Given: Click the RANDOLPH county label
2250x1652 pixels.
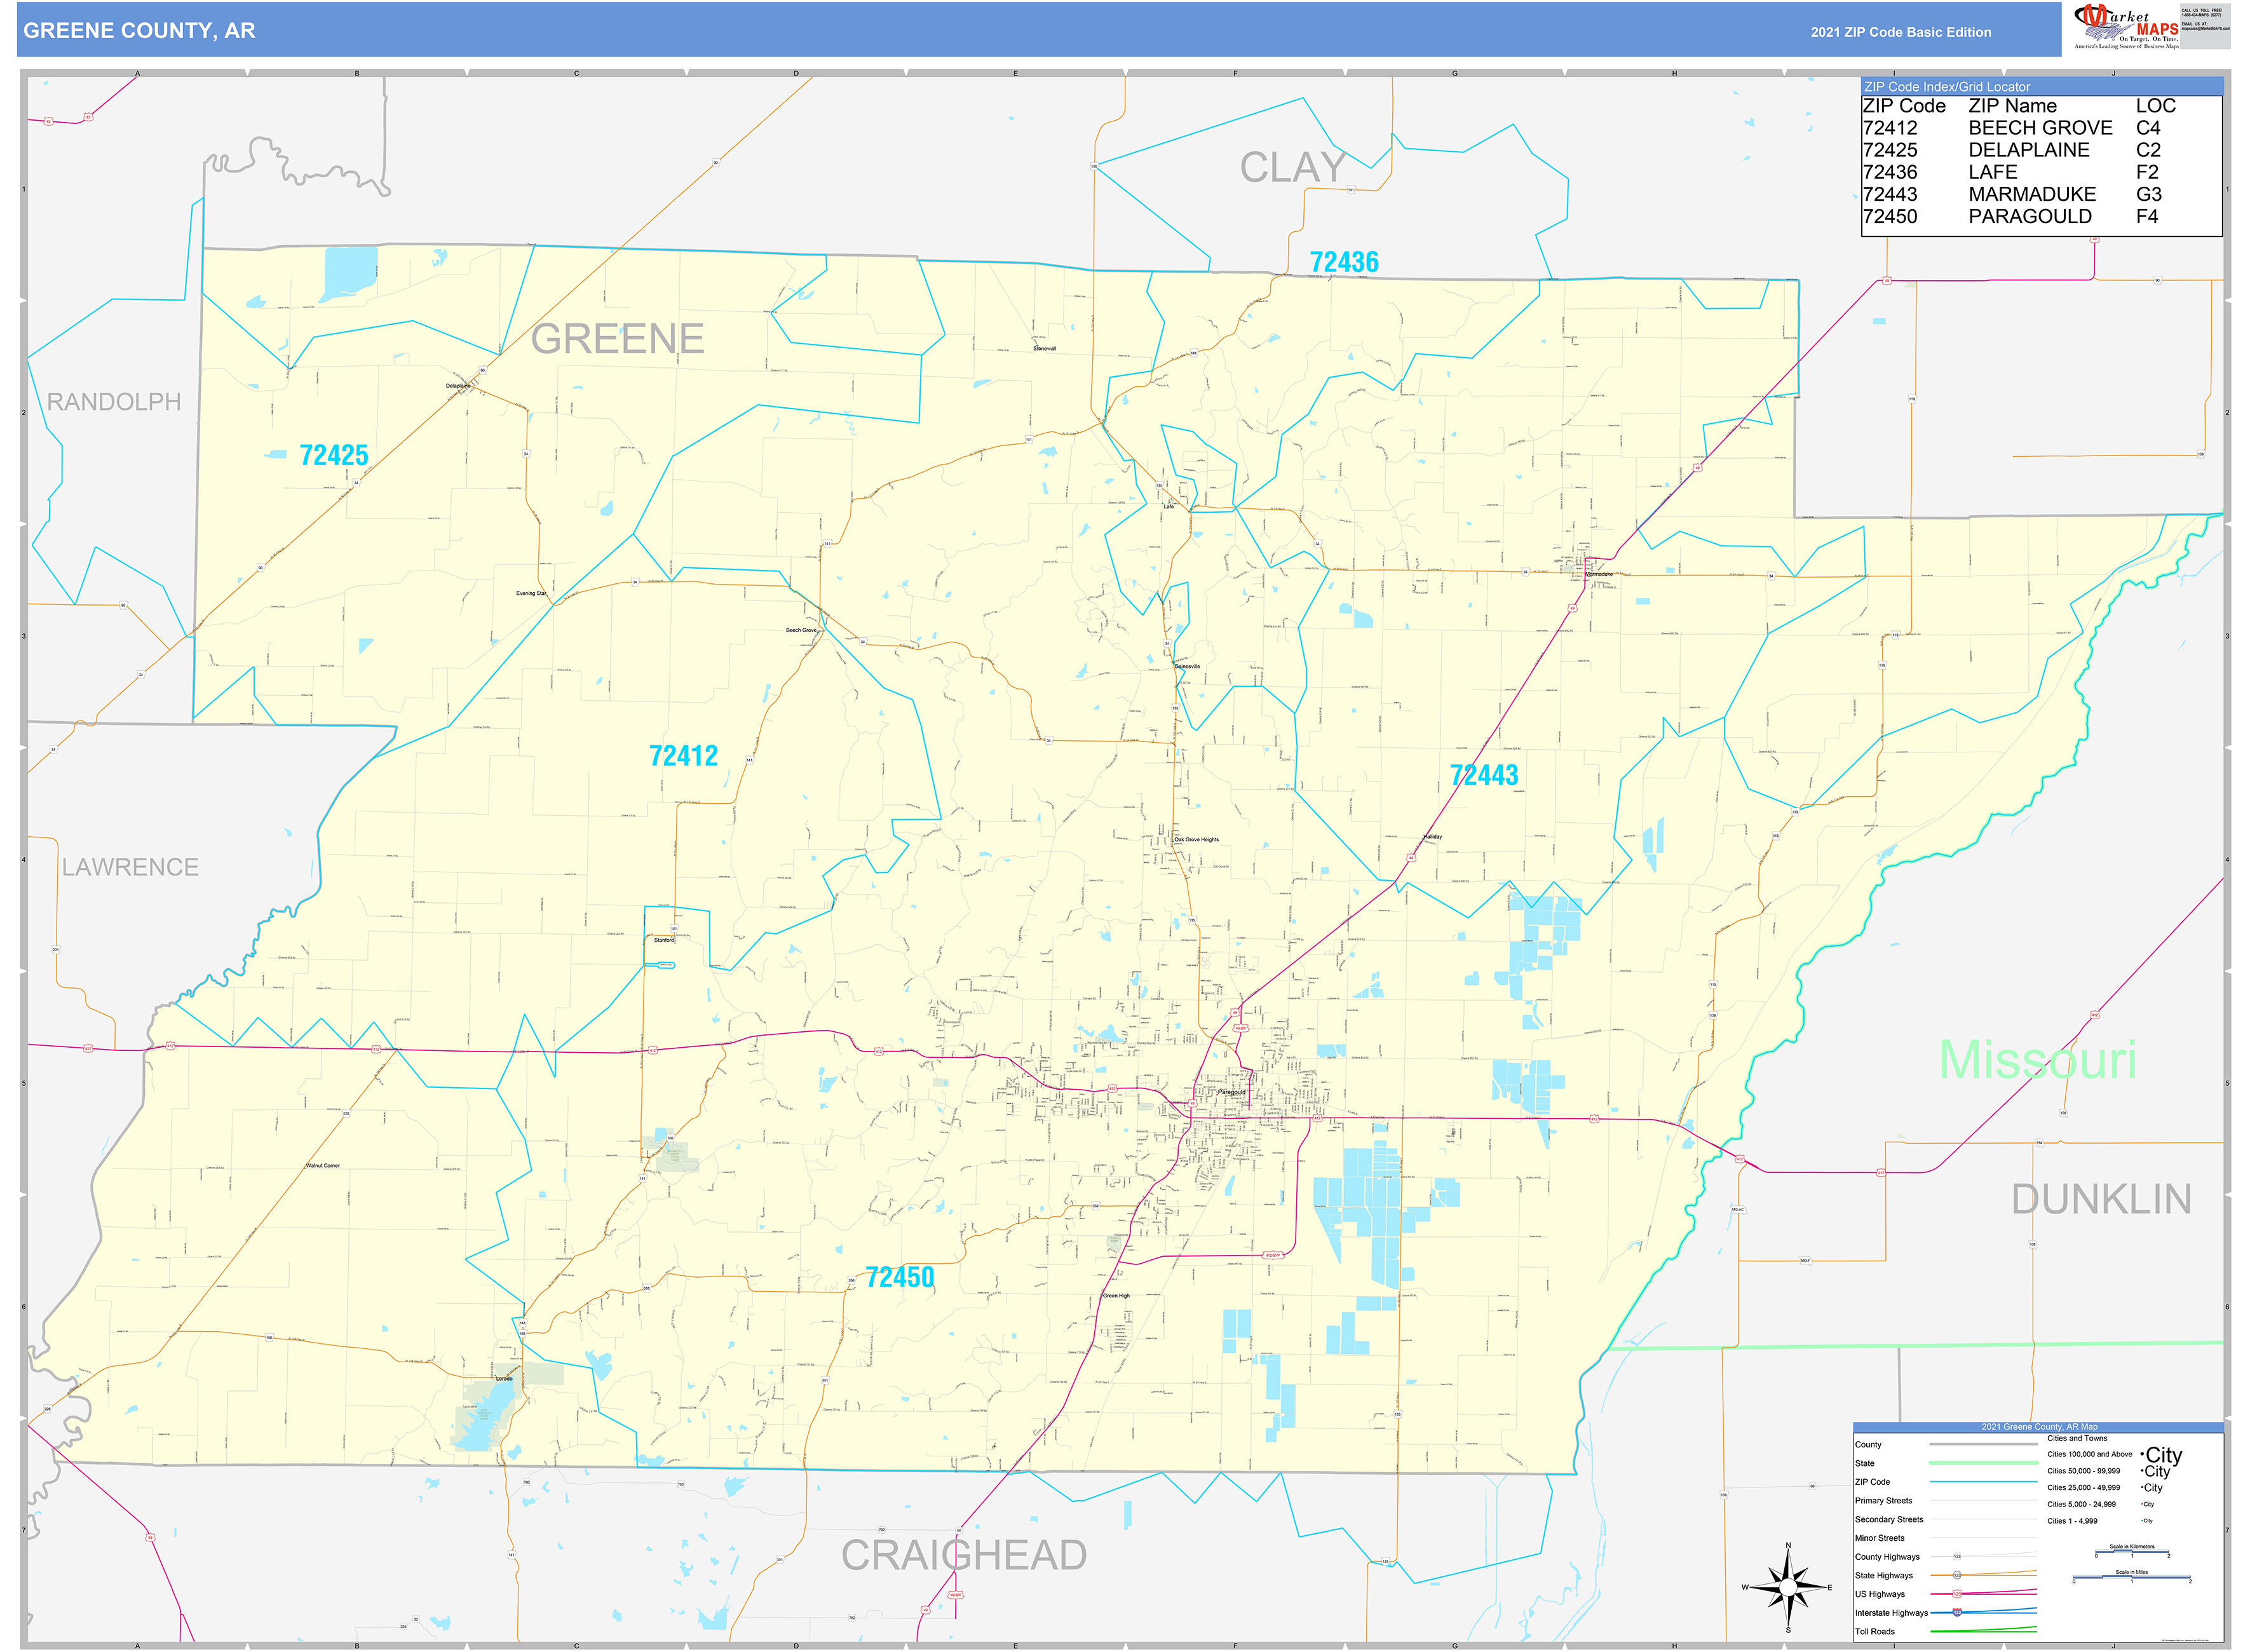Looking at the screenshot, I should click(x=114, y=402).
